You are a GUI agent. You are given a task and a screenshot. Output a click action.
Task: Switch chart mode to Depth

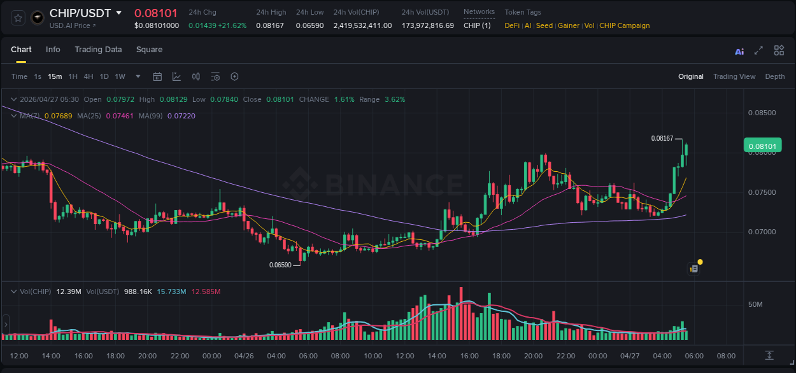point(775,76)
